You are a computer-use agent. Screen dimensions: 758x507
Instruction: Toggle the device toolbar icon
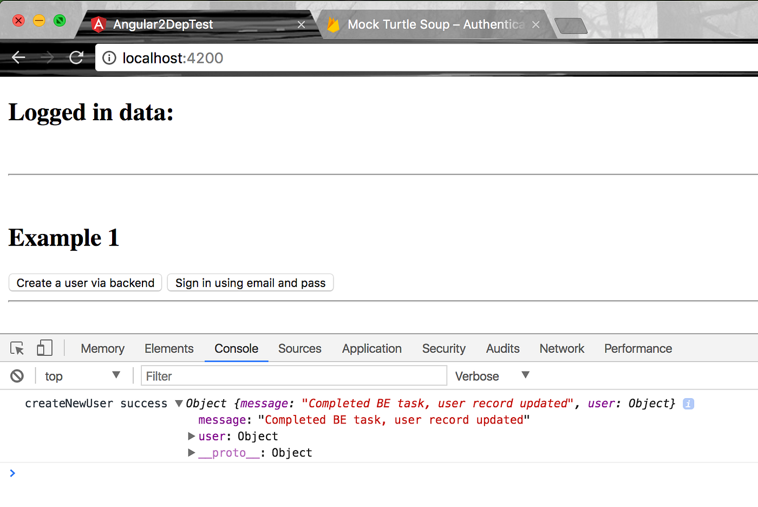click(x=44, y=348)
